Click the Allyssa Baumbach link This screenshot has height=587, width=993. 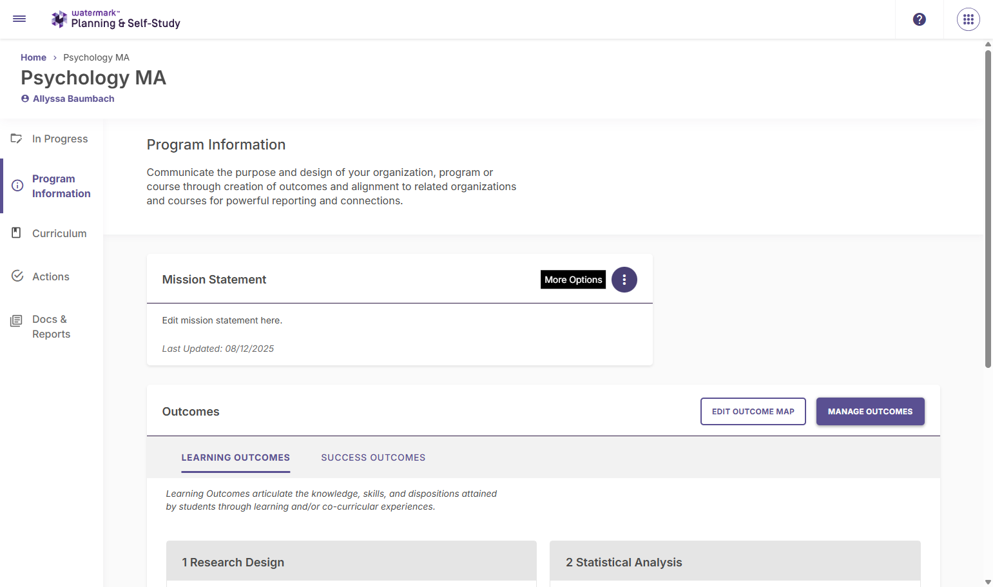(73, 99)
